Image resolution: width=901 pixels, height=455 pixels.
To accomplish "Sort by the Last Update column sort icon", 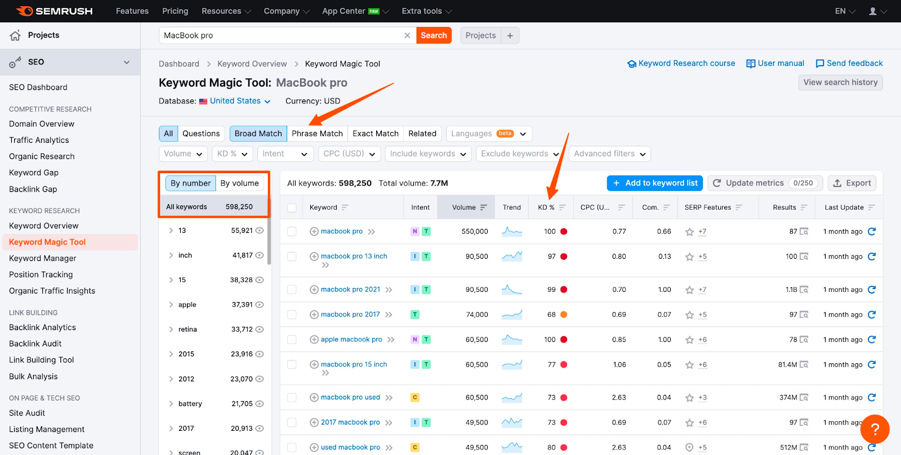I will [x=872, y=208].
